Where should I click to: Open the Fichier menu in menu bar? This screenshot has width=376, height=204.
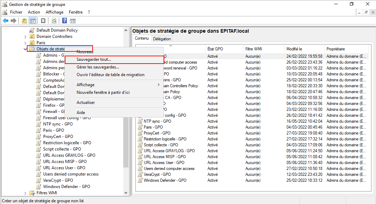16,12
